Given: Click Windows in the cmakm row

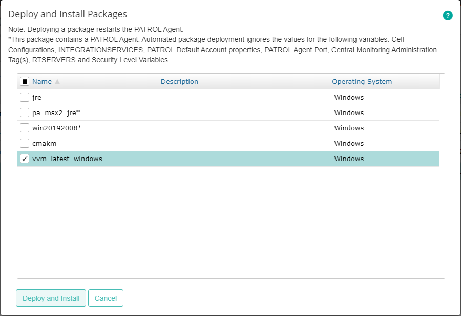Looking at the screenshot, I should (x=349, y=143).
